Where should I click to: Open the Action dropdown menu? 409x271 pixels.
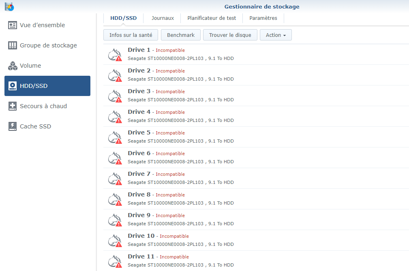[276, 35]
